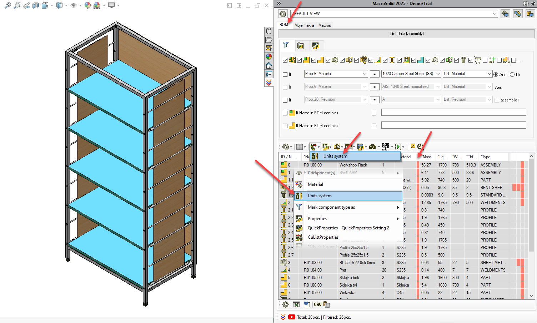This screenshot has height=323, width=537.
Task: Click the YouTube icon in status bar
Action: (292, 317)
